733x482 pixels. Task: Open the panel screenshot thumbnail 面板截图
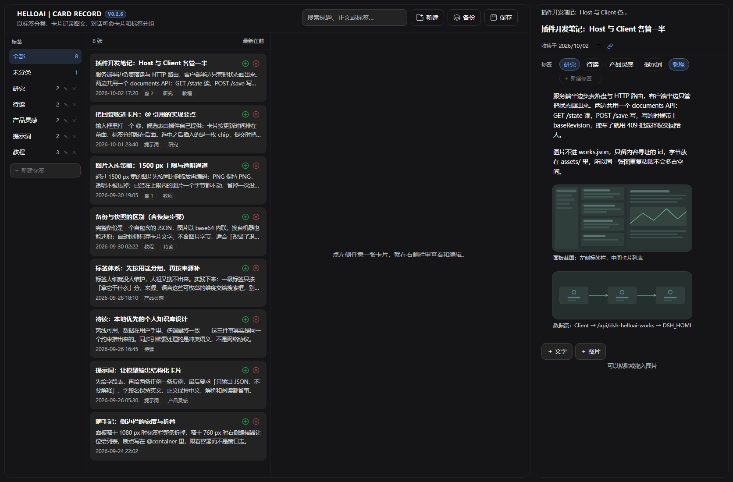[622, 218]
